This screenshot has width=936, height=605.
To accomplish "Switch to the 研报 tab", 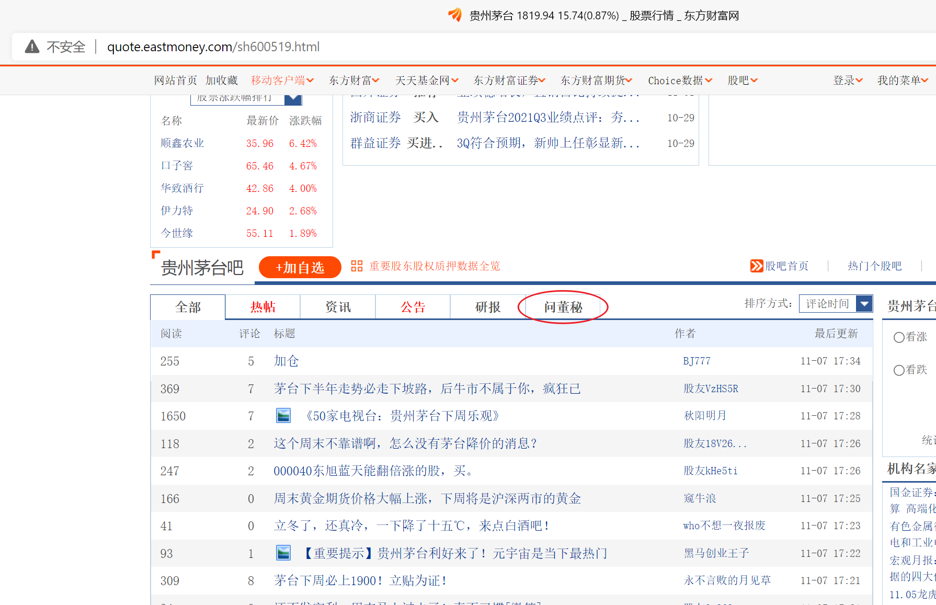I will coord(488,307).
